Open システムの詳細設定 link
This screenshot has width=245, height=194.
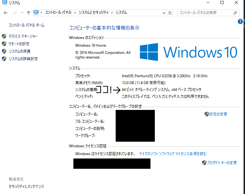point(23,59)
